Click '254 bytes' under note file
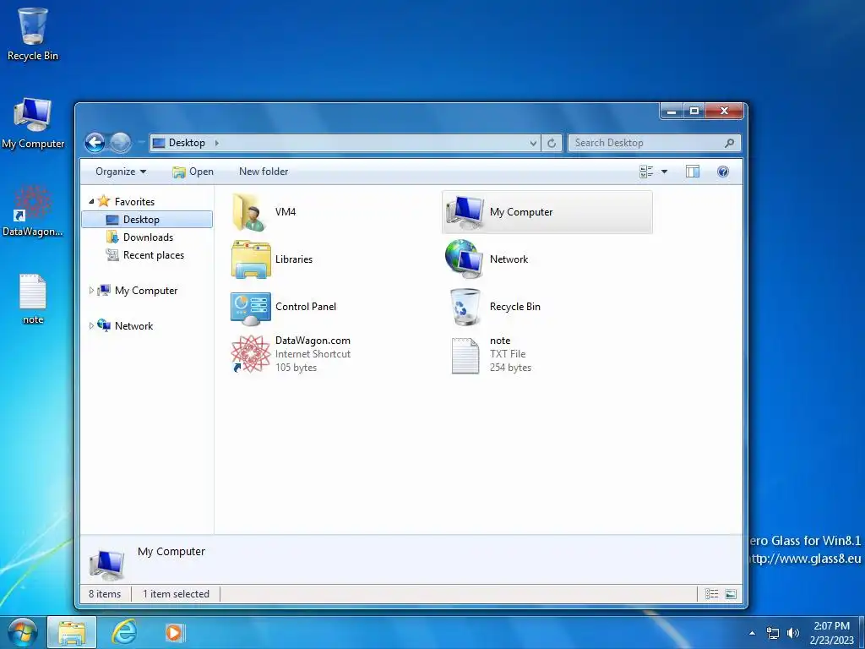 pyautogui.click(x=510, y=368)
